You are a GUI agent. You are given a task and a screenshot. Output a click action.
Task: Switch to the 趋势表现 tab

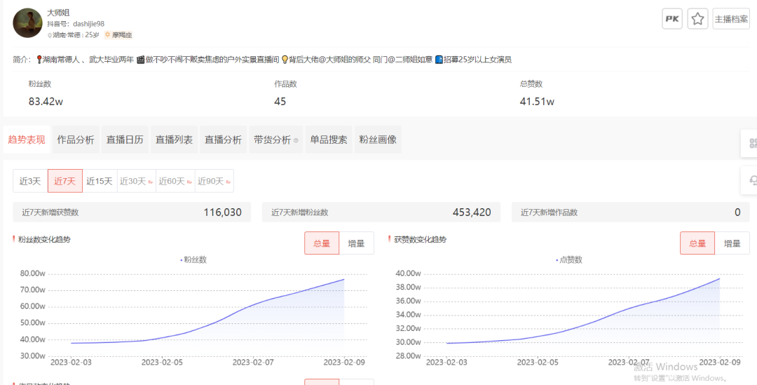tap(27, 140)
